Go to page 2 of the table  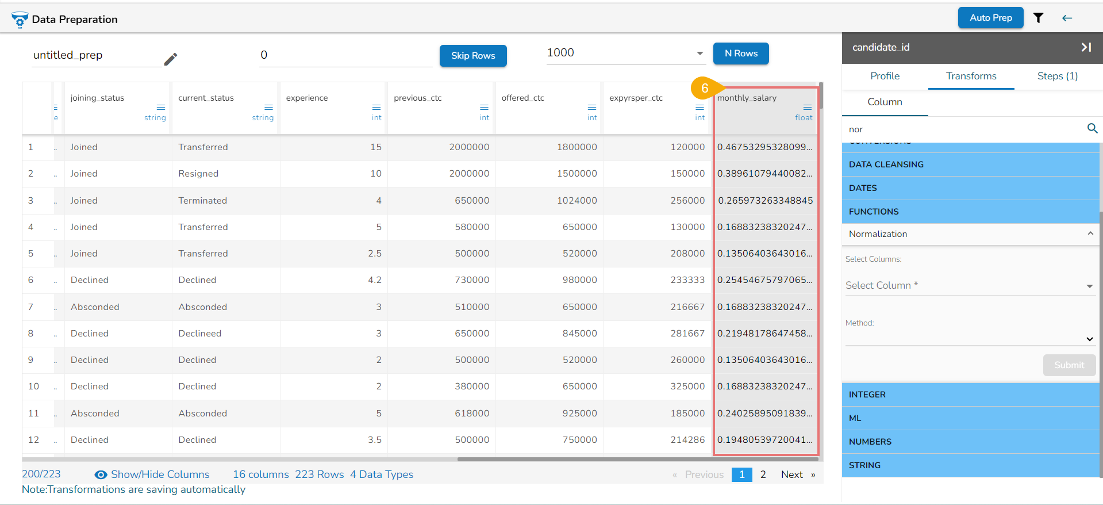(x=763, y=475)
